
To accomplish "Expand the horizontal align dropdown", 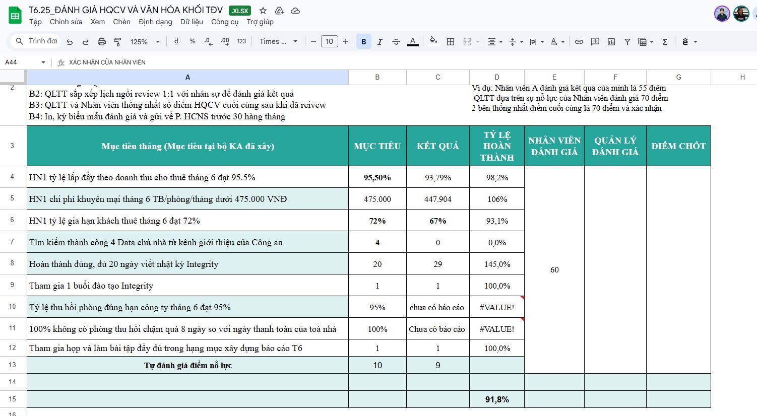I will pos(495,42).
